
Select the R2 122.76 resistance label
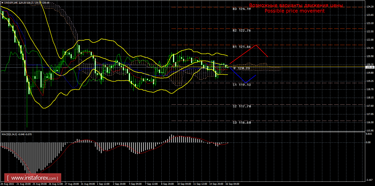click(x=242, y=31)
